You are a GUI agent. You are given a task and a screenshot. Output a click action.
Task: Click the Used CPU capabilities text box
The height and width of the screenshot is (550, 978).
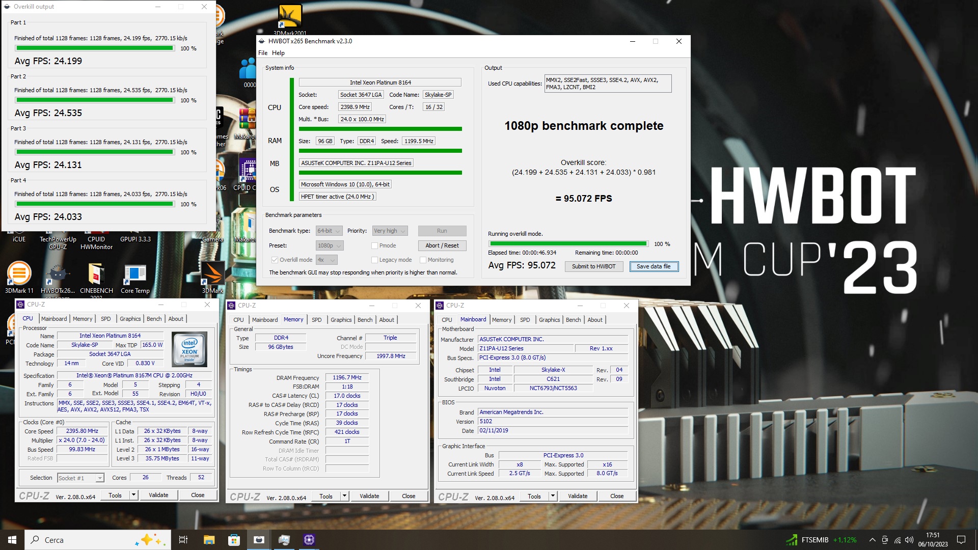tap(608, 84)
